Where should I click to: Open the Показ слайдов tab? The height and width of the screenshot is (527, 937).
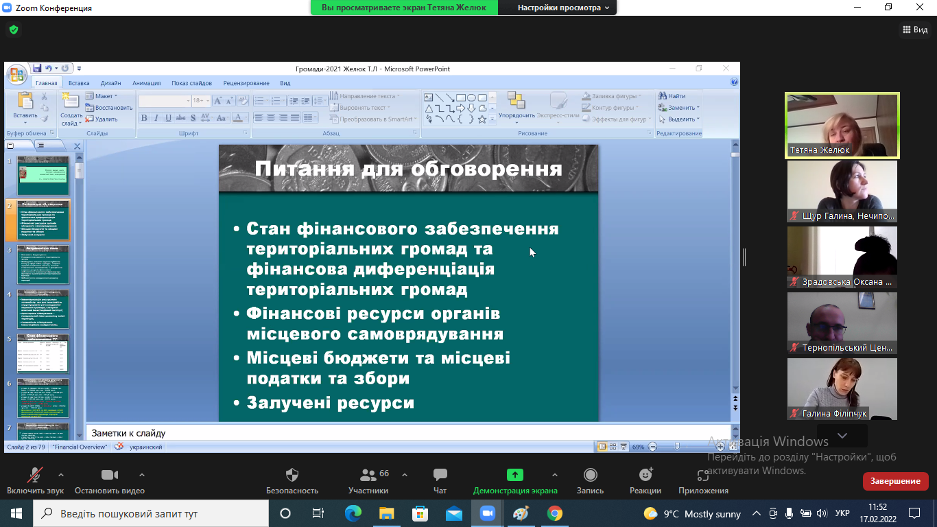[x=192, y=83]
